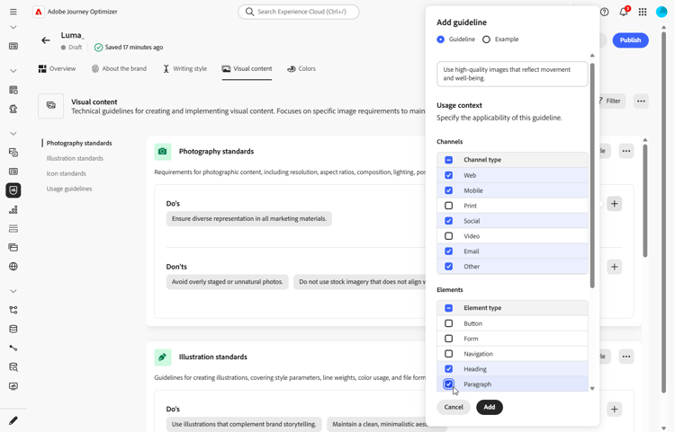Uncheck the Social channel checkbox
The height and width of the screenshot is (432, 675).
point(449,221)
